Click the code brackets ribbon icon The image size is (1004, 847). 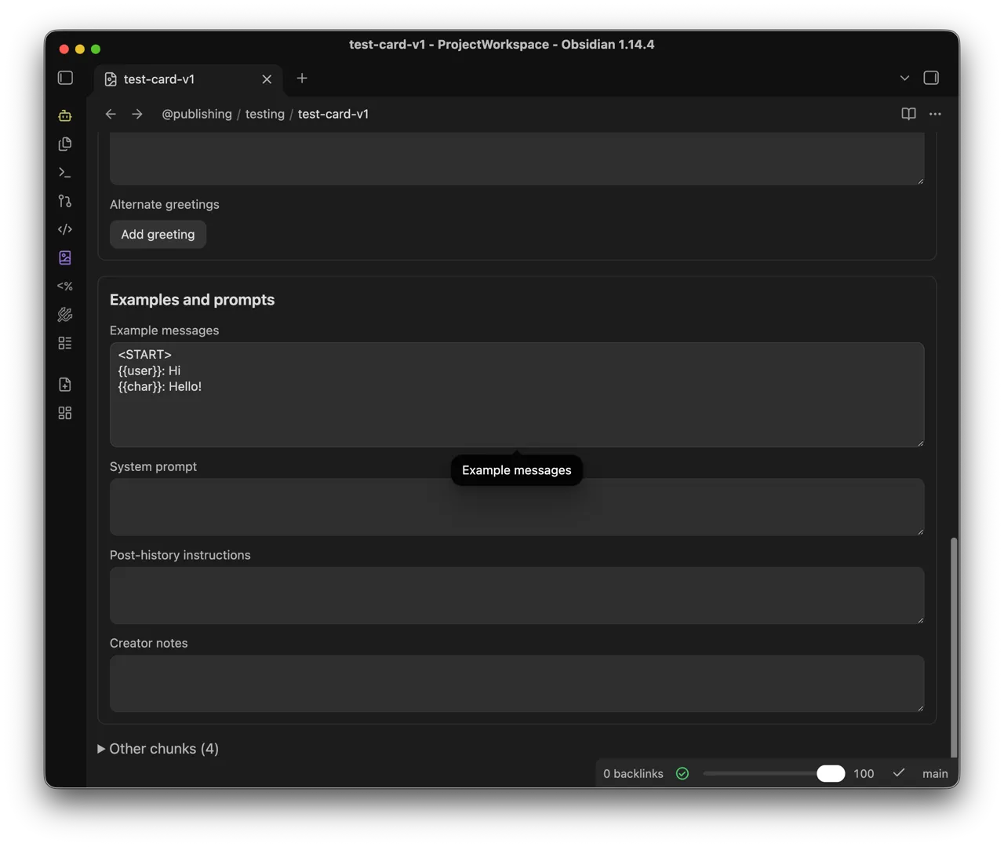[x=65, y=229]
